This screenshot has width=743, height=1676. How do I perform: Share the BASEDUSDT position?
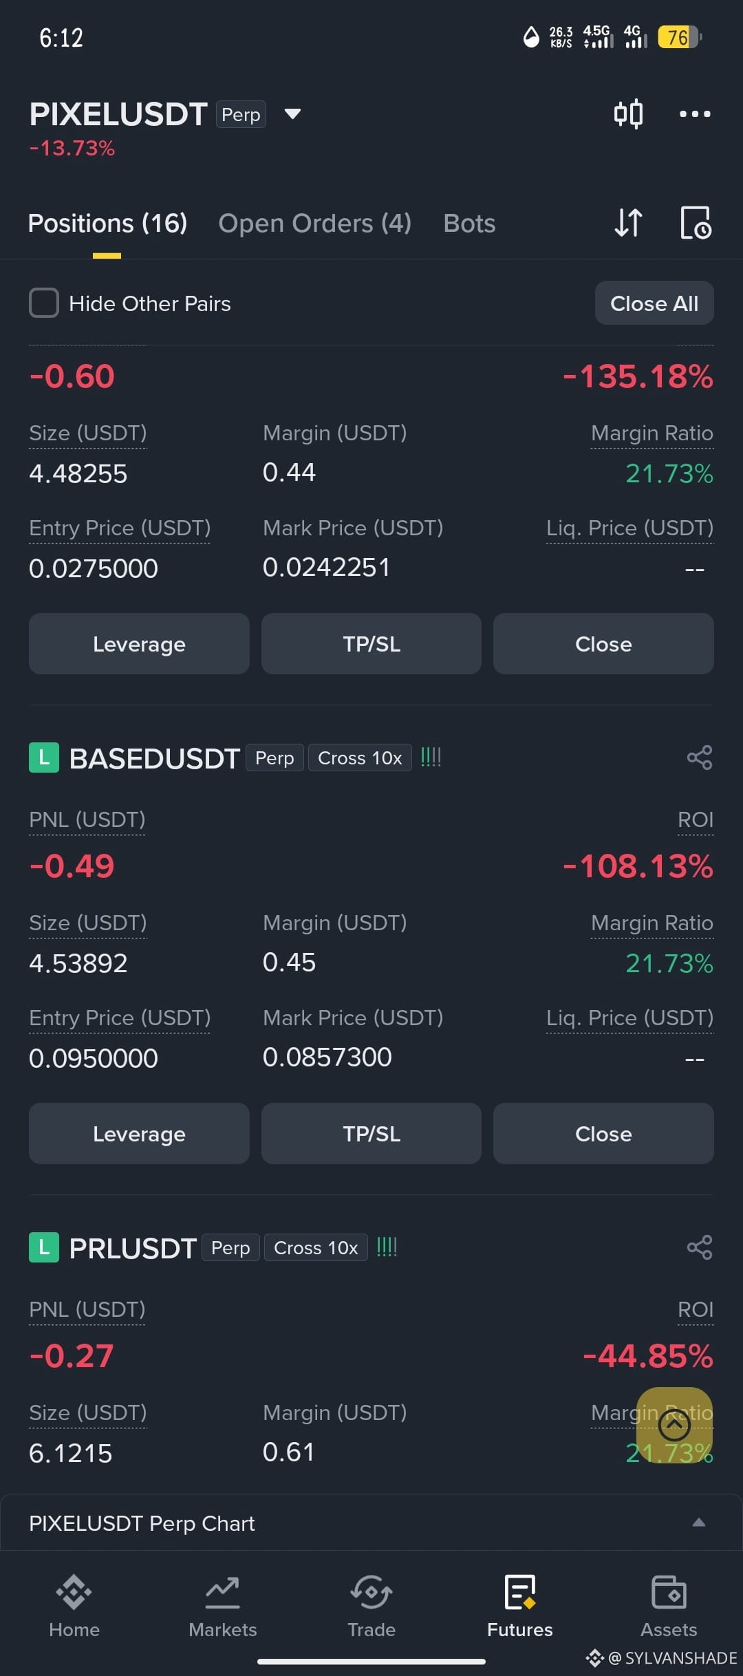coord(700,758)
